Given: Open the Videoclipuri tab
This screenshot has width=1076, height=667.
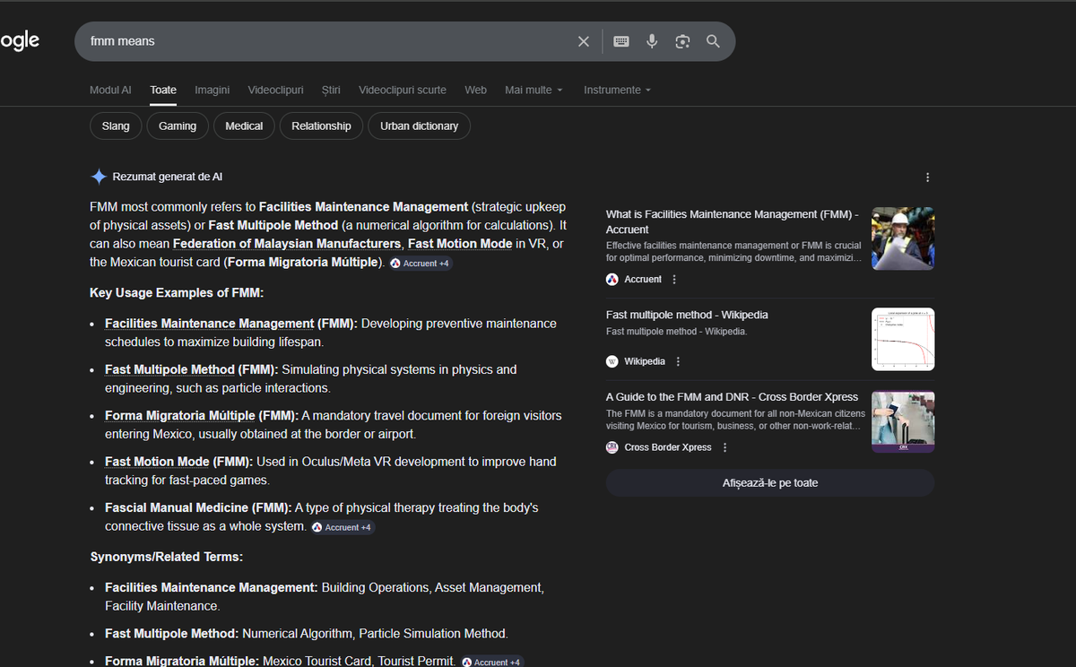Looking at the screenshot, I should tap(276, 90).
